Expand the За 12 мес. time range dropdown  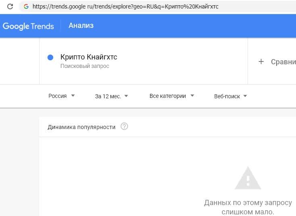112,96
